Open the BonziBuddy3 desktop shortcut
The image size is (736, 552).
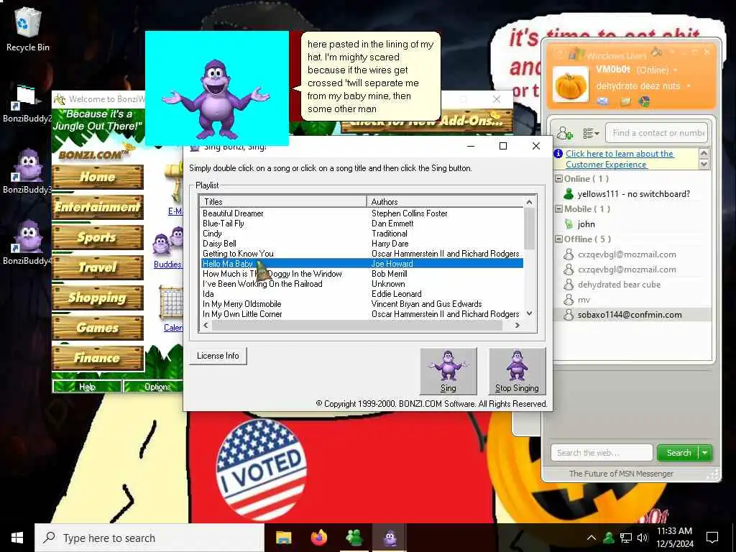tap(28, 171)
